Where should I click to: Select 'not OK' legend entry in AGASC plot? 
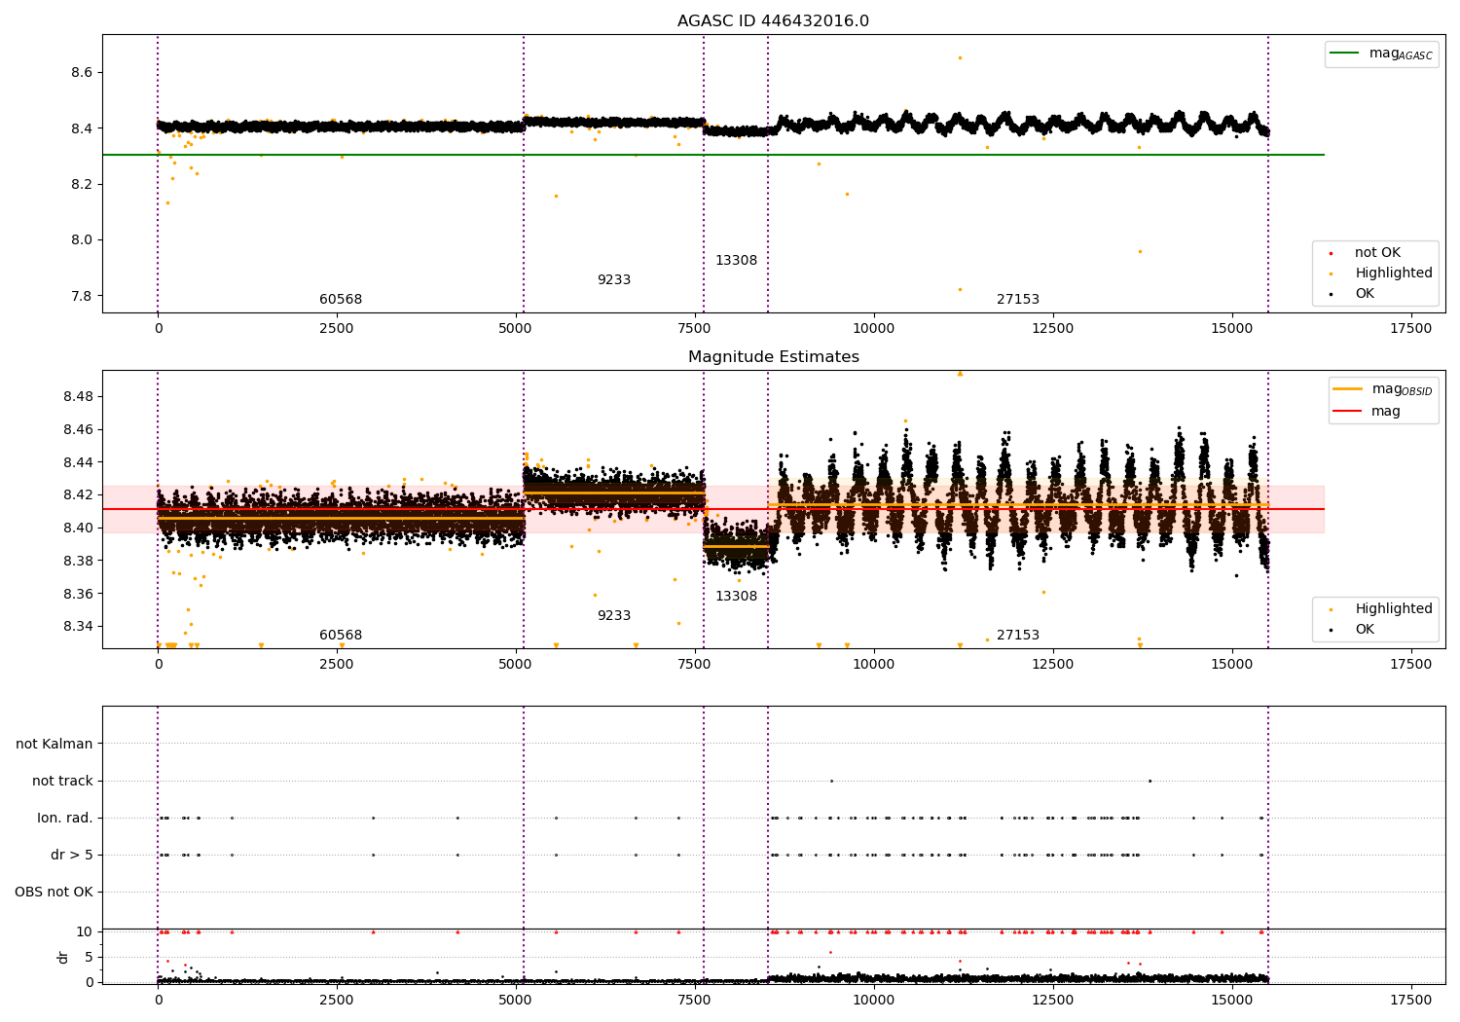click(x=1377, y=252)
